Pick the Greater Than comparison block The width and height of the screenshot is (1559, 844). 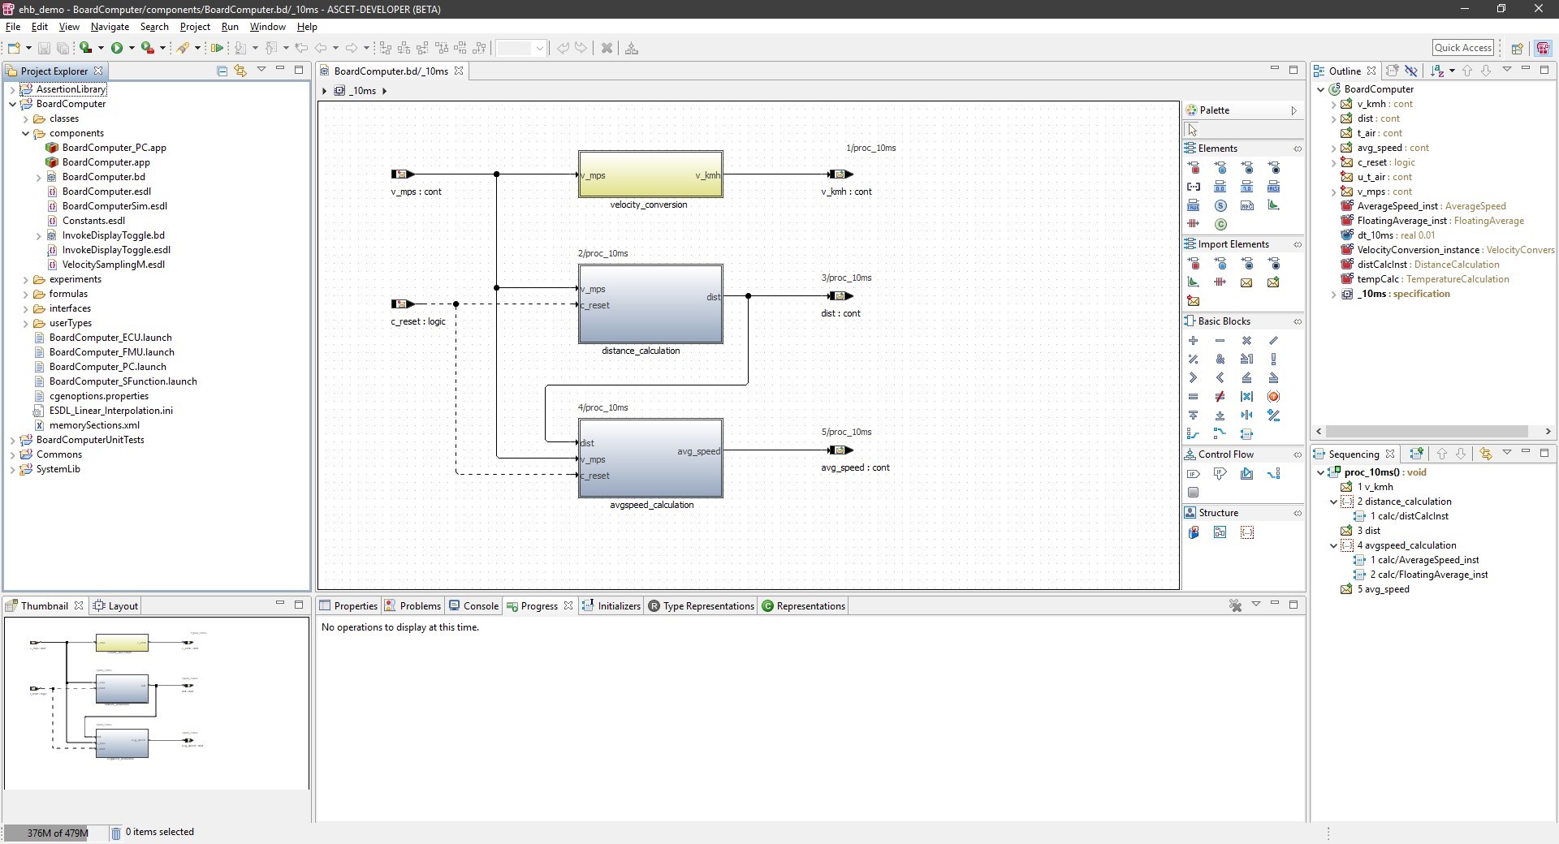[x=1193, y=378]
